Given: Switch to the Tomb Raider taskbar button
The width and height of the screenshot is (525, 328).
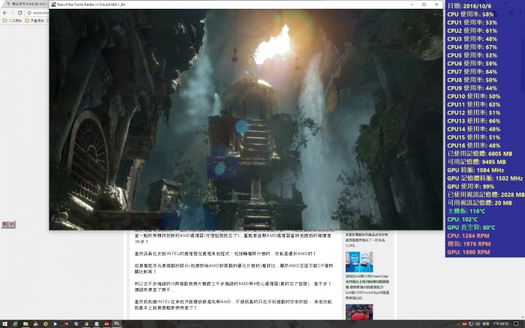Looking at the screenshot, I should 117,324.
